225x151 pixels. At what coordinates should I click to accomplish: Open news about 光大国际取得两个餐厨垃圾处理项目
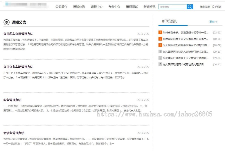(183, 64)
